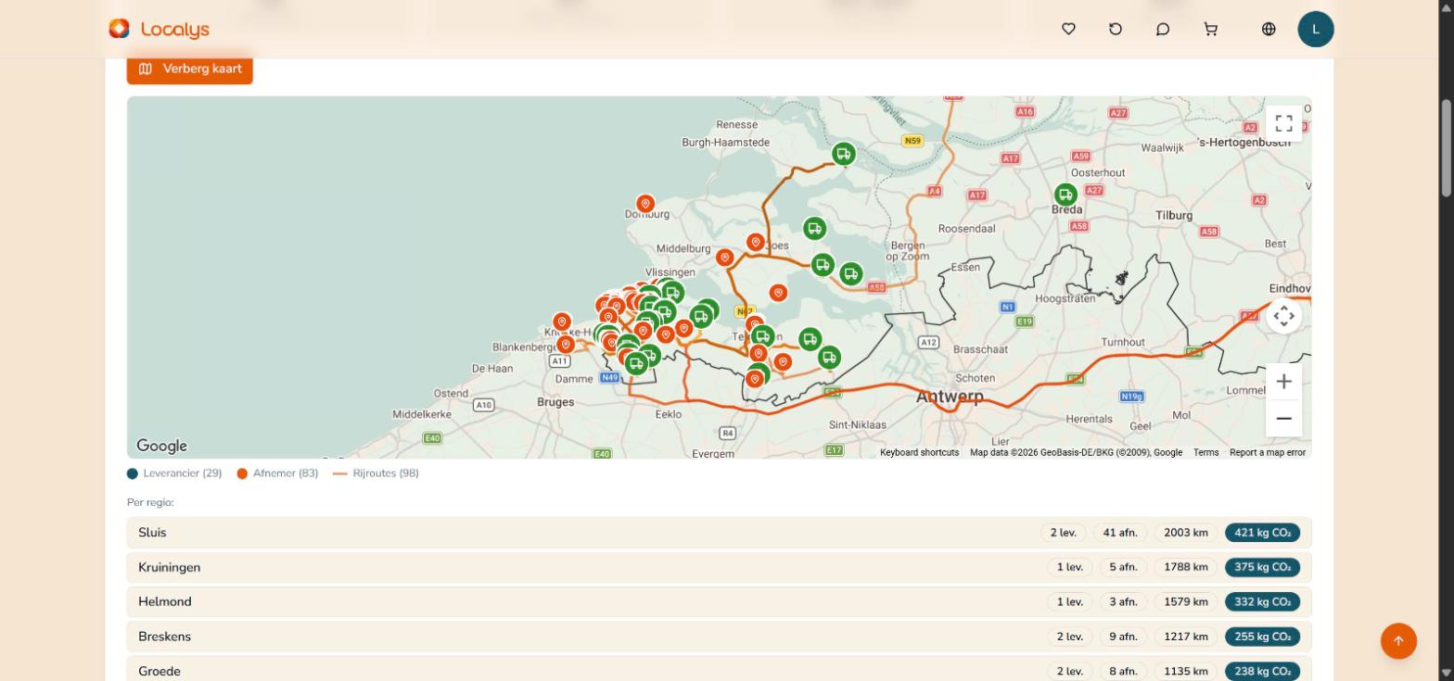Screen dimensions: 1454x681
Task: Expand the Breskens region row
Action: (x=719, y=637)
